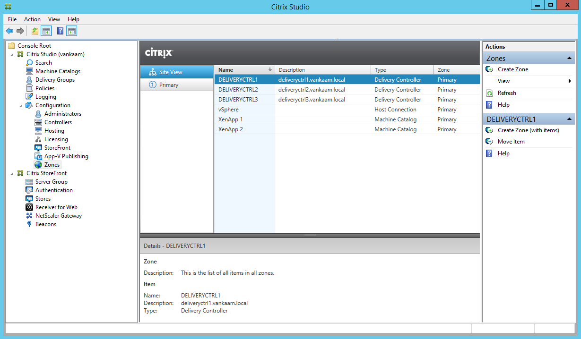Select the Console Root folder
The image size is (581, 339).
(34, 46)
